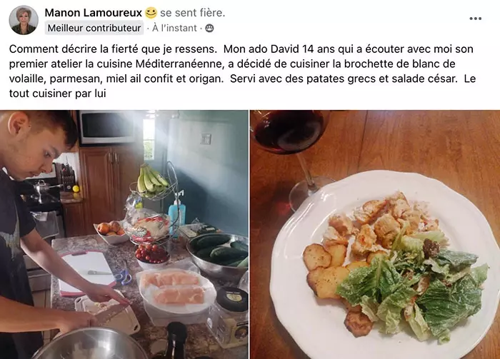500x359 pixels.
Task: Click the group audience icon beside timestamp
Action: (209, 29)
